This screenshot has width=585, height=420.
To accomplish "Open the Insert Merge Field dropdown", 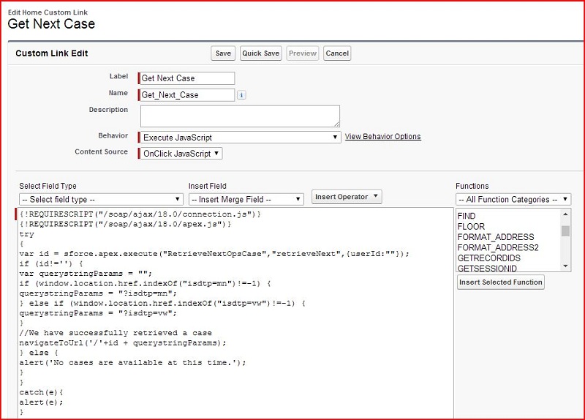I will coord(246,199).
